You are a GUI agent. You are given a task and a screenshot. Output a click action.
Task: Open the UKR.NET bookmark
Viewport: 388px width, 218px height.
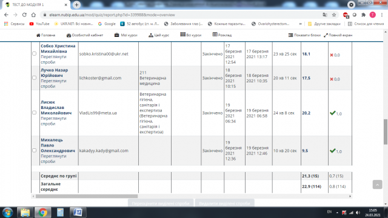coord(73,24)
